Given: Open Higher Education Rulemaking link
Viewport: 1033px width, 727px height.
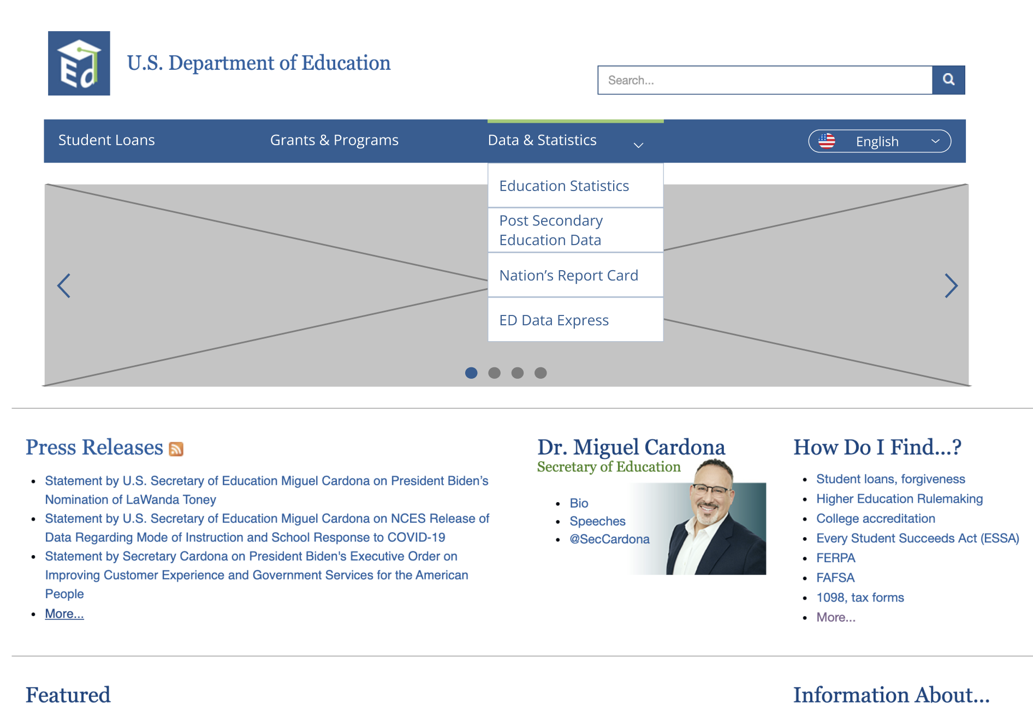Looking at the screenshot, I should pyautogui.click(x=899, y=499).
